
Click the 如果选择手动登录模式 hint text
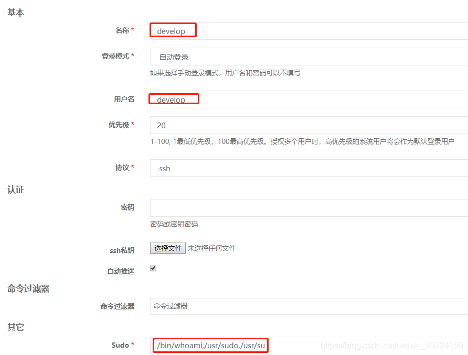click(225, 73)
